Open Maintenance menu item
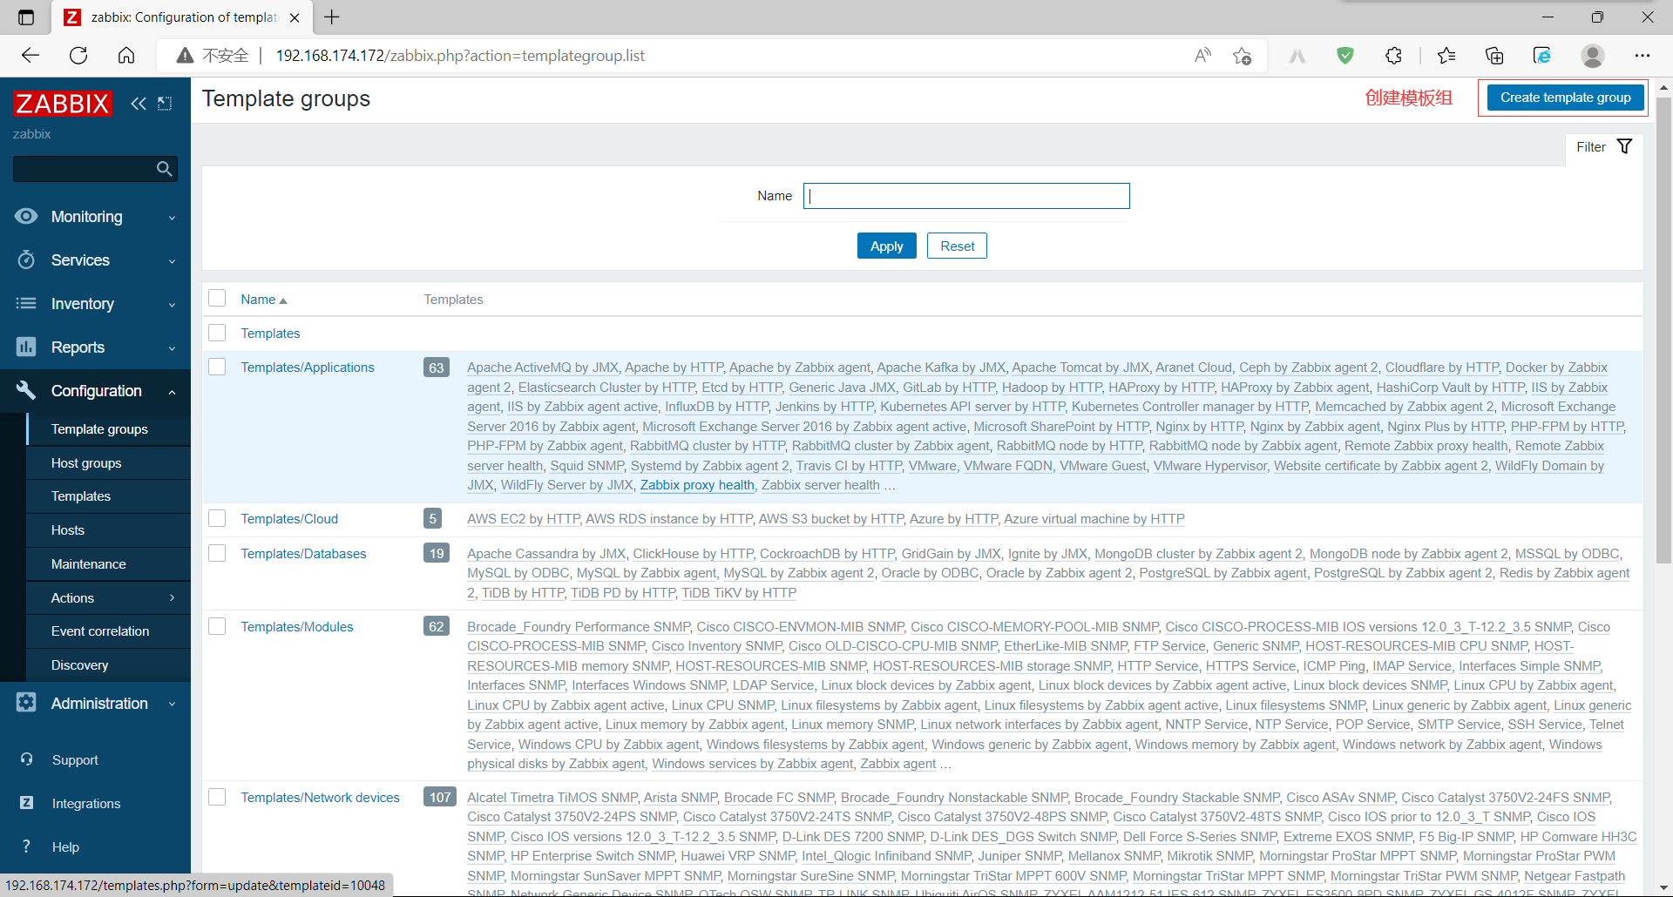 click(108, 563)
